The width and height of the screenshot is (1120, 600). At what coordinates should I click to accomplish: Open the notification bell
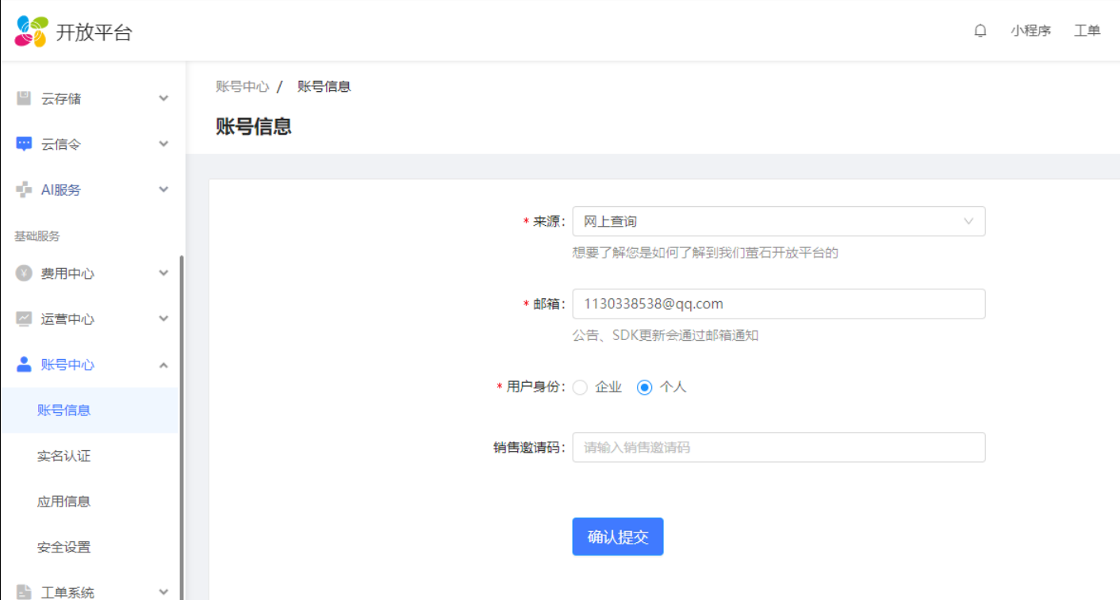point(980,31)
